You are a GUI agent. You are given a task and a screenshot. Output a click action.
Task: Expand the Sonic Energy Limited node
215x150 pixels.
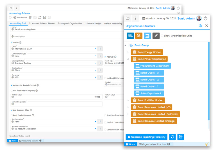[x=128, y=52]
